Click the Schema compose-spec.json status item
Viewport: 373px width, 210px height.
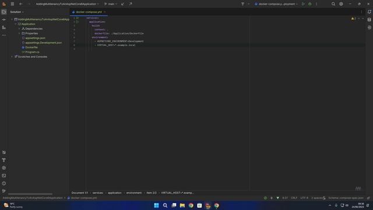(346, 198)
